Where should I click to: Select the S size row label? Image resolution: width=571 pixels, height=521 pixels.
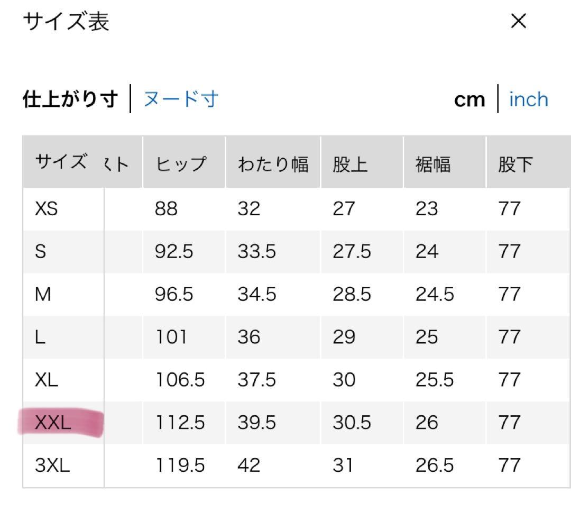click(x=41, y=251)
